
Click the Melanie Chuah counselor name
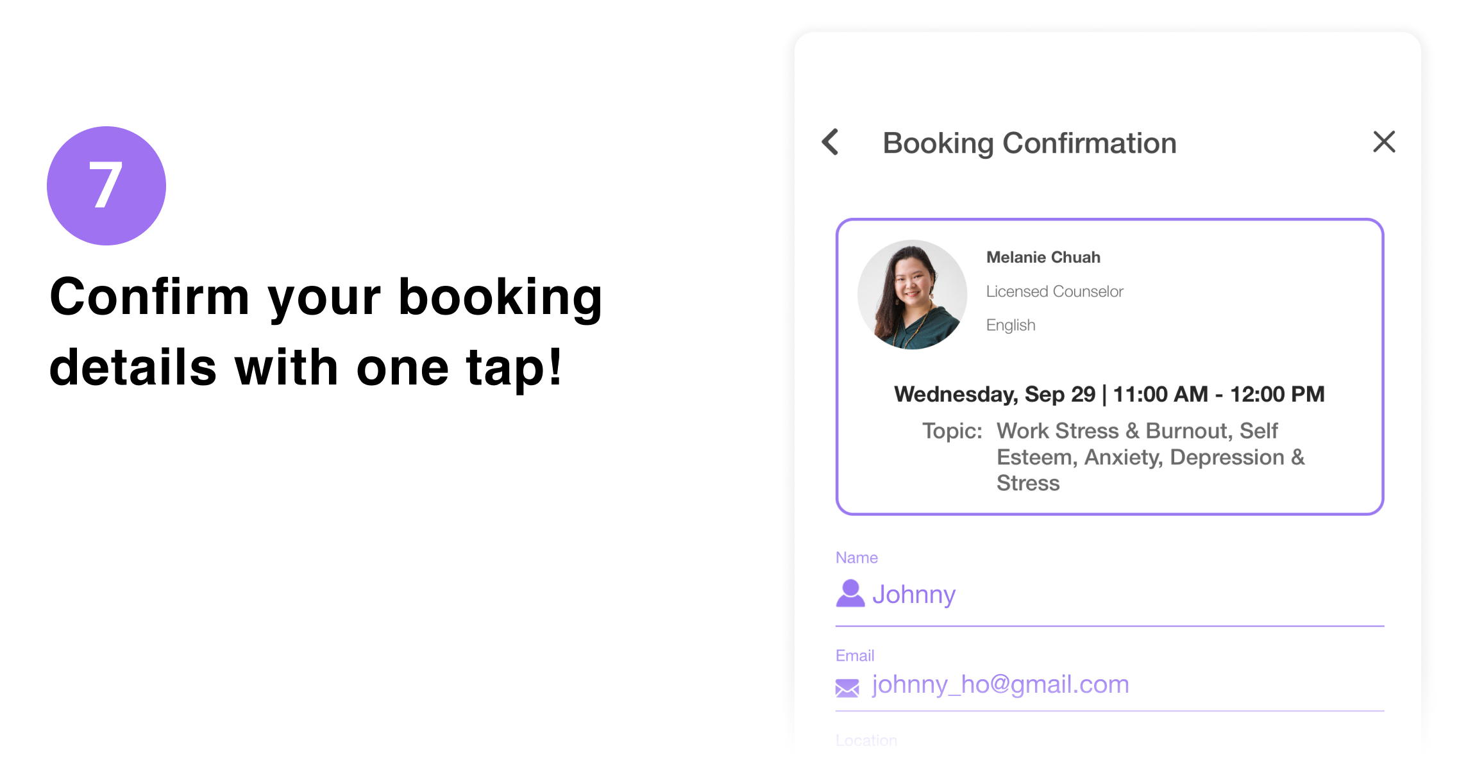pos(1043,257)
